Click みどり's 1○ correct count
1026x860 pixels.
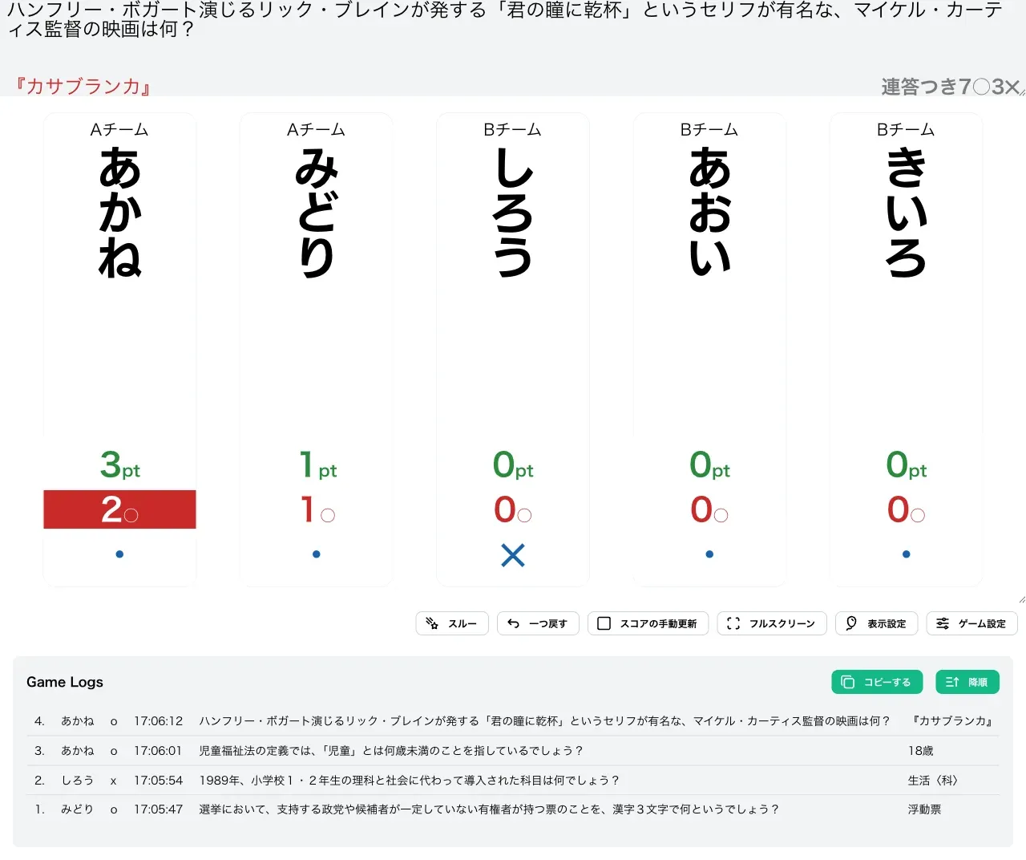pyautogui.click(x=317, y=509)
